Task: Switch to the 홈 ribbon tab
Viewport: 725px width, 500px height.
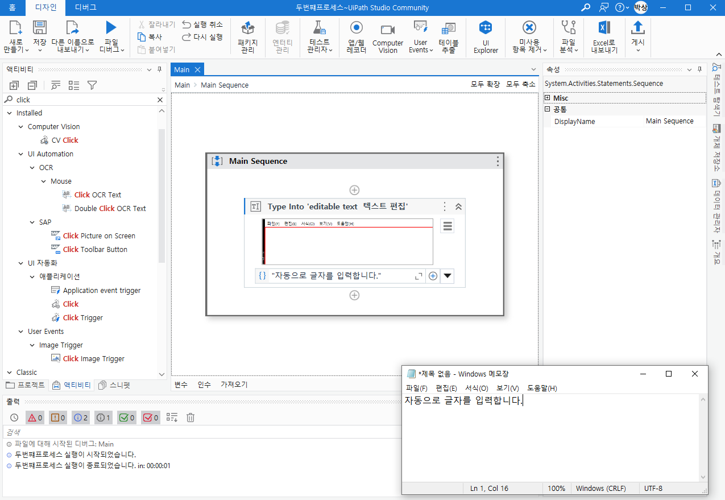Action: pos(12,7)
